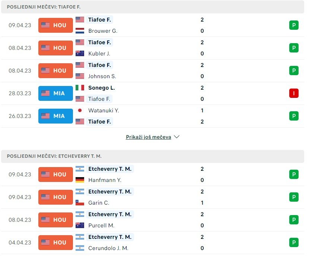Select player name Johnson S.

point(102,76)
